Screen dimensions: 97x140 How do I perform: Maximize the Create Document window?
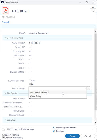click(87, 2)
